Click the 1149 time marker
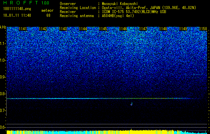The image size is (210, 134). (183, 29)
